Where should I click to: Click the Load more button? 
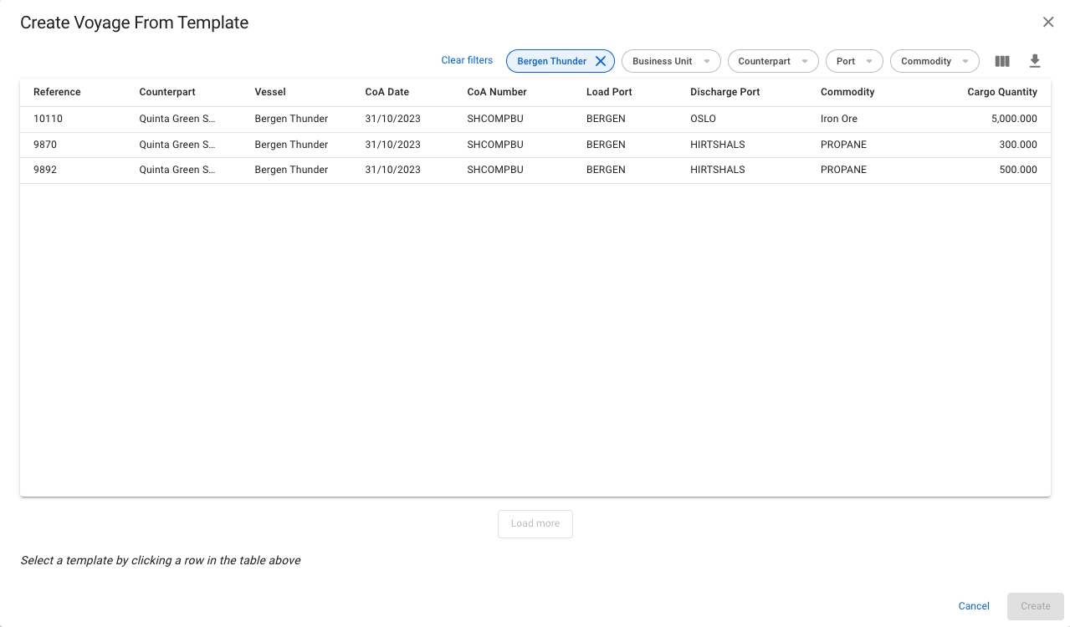pyautogui.click(x=535, y=523)
